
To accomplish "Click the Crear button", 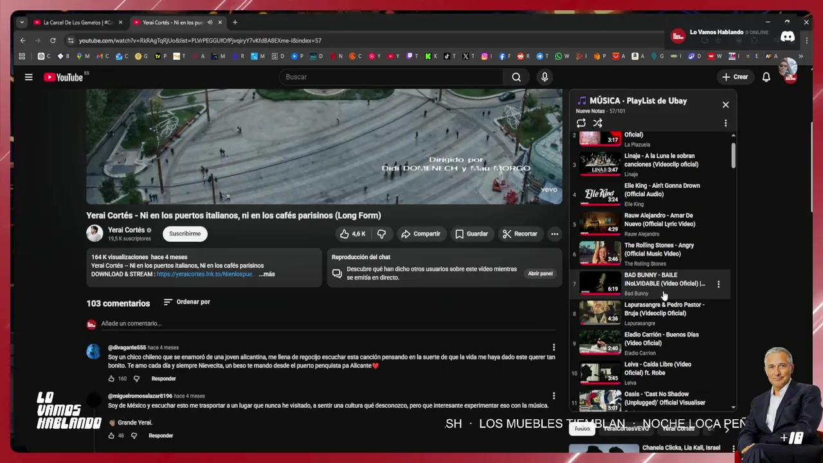I will (x=735, y=77).
